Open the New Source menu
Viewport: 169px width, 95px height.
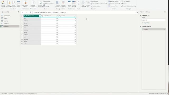8,4
